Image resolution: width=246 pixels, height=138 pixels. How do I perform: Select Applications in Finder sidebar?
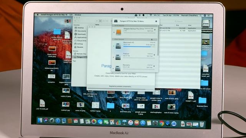point(80,38)
